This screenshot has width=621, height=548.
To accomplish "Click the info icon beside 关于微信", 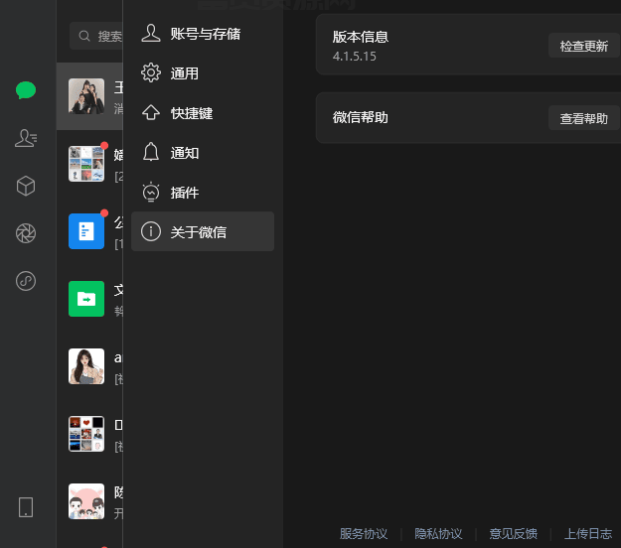I will tap(151, 231).
